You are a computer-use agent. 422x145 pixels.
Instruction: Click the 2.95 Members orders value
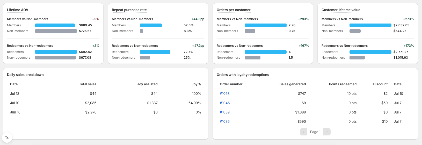coord(292,25)
